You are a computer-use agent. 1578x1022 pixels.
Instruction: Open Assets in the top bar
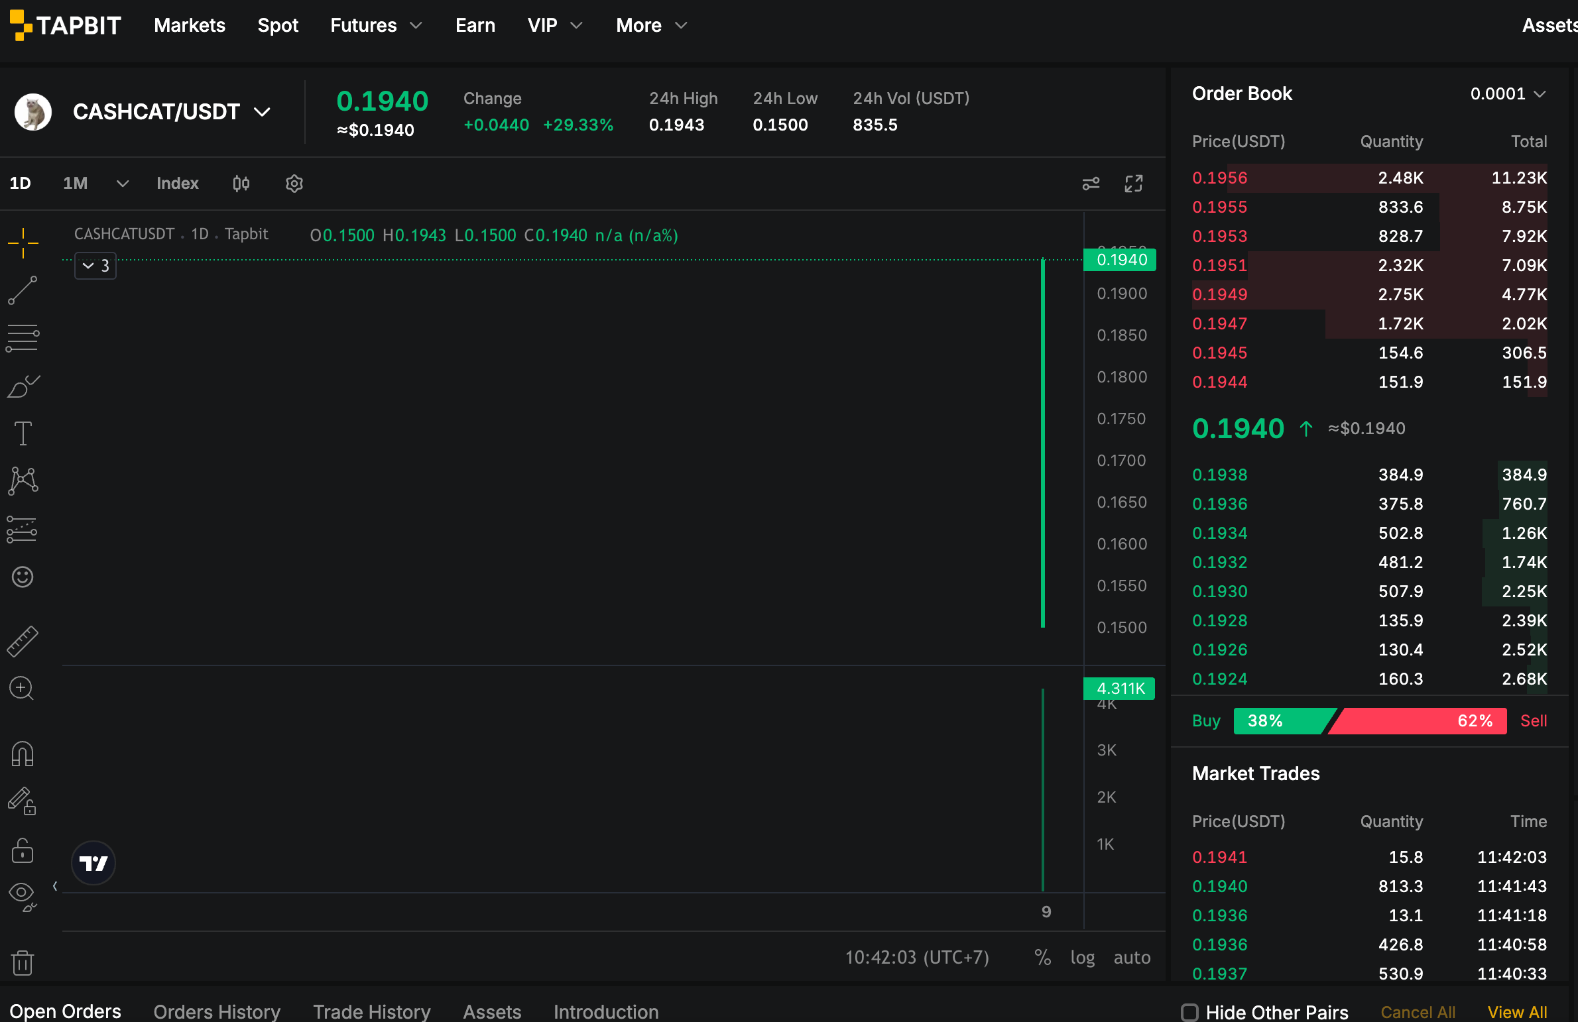coord(1549,25)
